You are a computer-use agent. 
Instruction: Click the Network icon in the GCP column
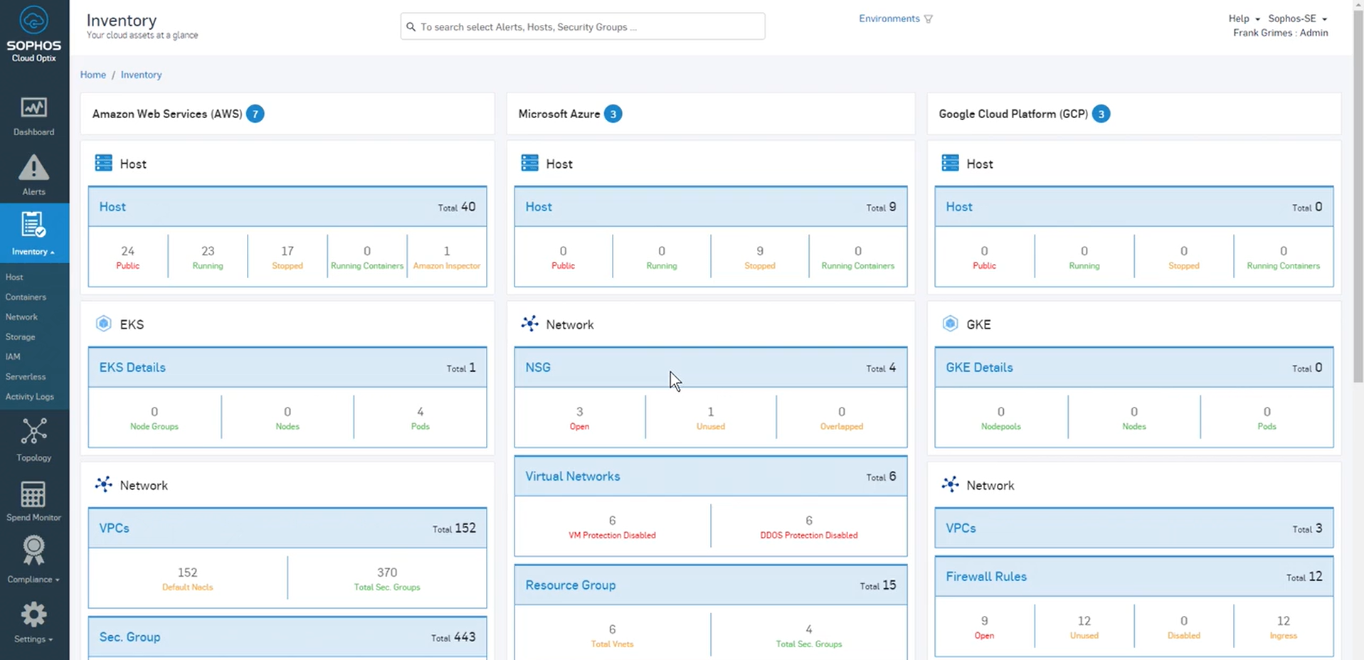(x=950, y=484)
